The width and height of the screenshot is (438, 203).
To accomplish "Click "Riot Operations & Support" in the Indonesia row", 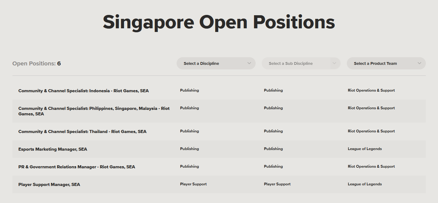I will [371, 90].
